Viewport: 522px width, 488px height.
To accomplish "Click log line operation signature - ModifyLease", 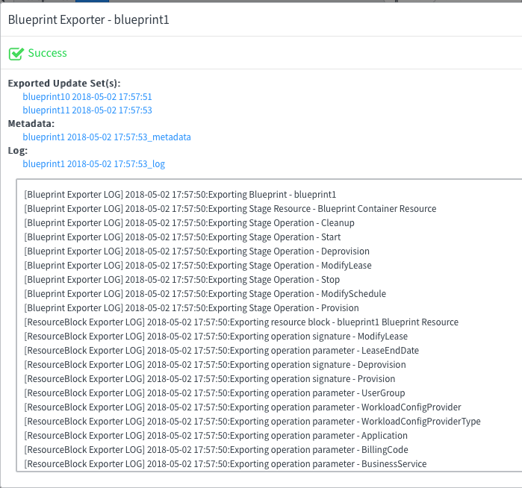I will (x=216, y=337).
